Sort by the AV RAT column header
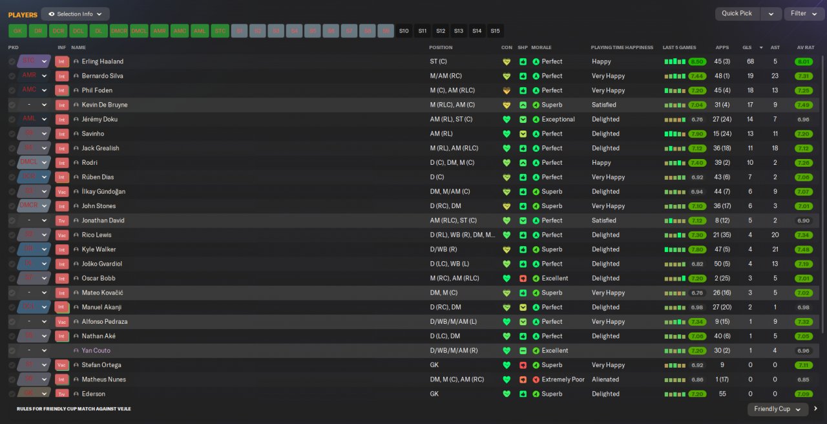This screenshot has height=424, width=827. [806, 47]
